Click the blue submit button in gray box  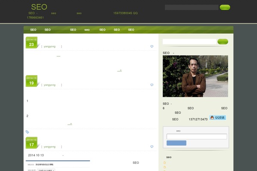(x=176, y=143)
